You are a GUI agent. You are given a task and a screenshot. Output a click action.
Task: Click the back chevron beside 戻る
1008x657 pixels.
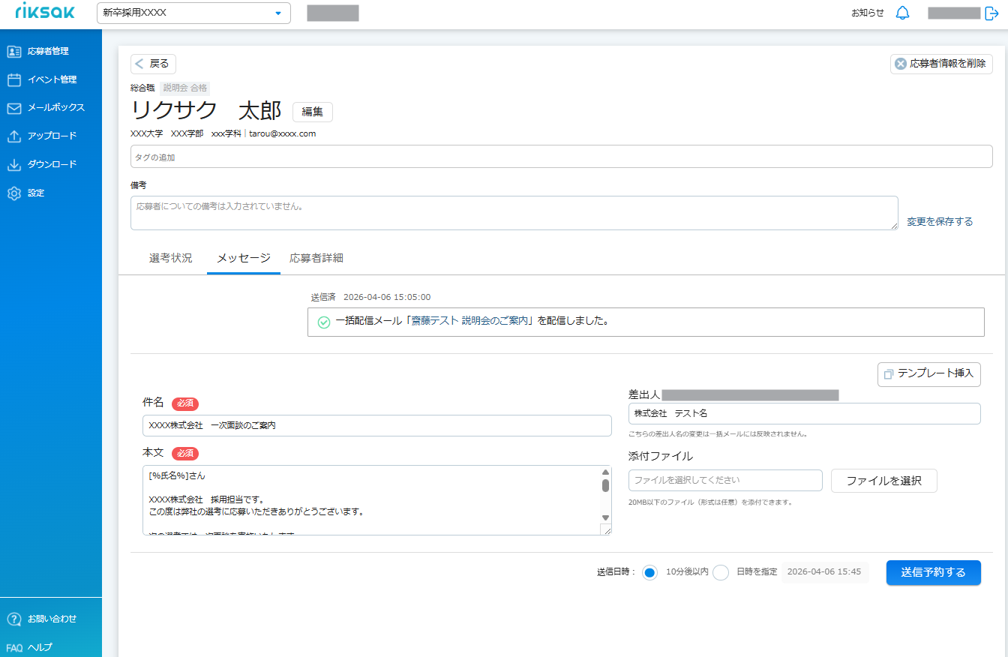pyautogui.click(x=139, y=64)
